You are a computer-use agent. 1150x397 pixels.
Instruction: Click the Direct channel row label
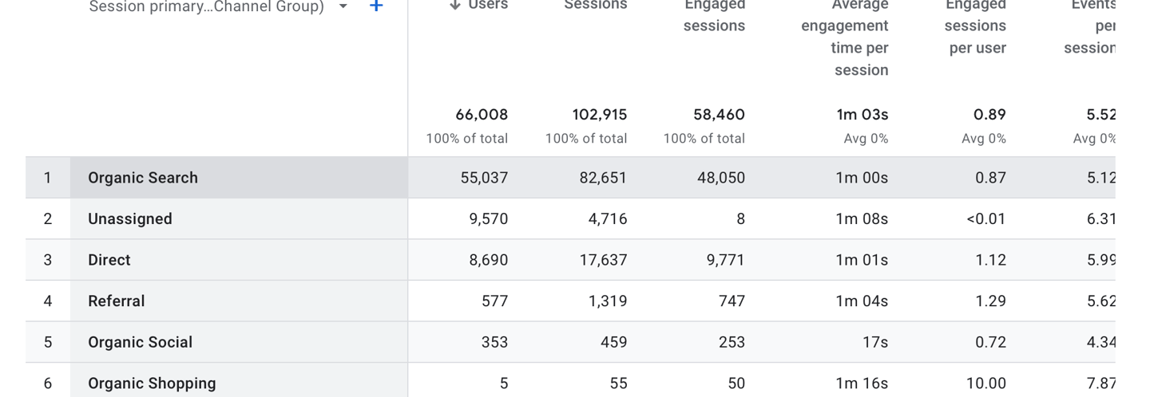coord(109,260)
